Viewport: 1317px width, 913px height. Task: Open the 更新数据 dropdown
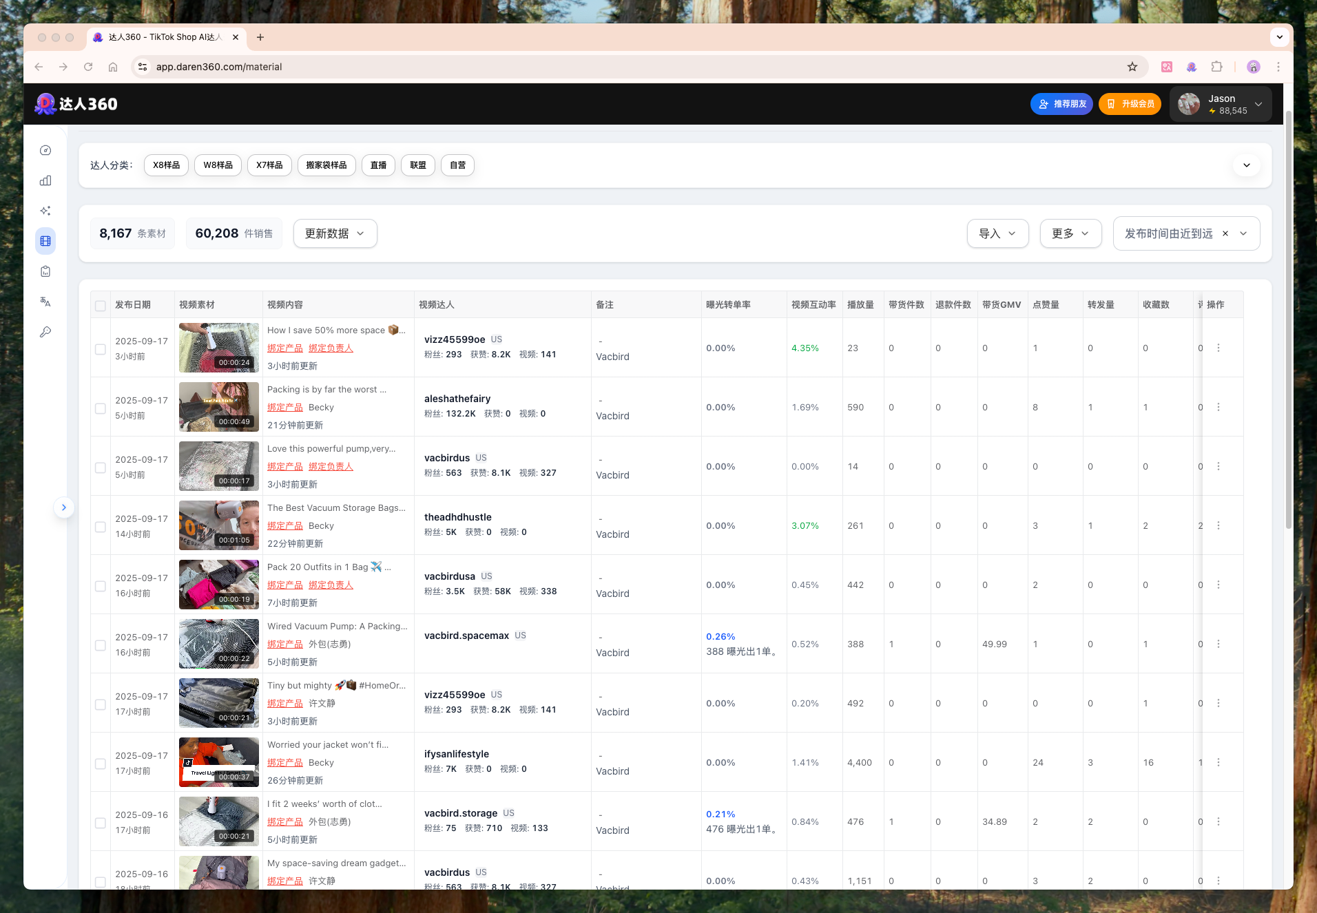click(x=335, y=233)
